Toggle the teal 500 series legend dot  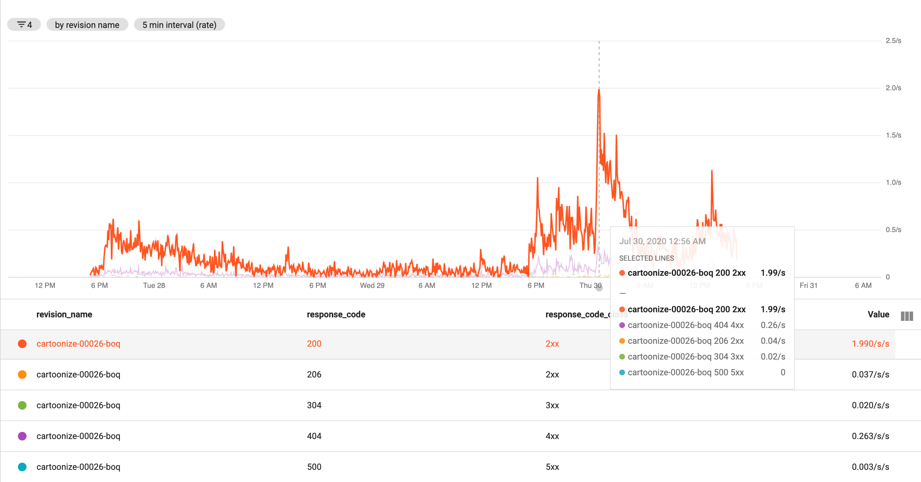pos(22,467)
